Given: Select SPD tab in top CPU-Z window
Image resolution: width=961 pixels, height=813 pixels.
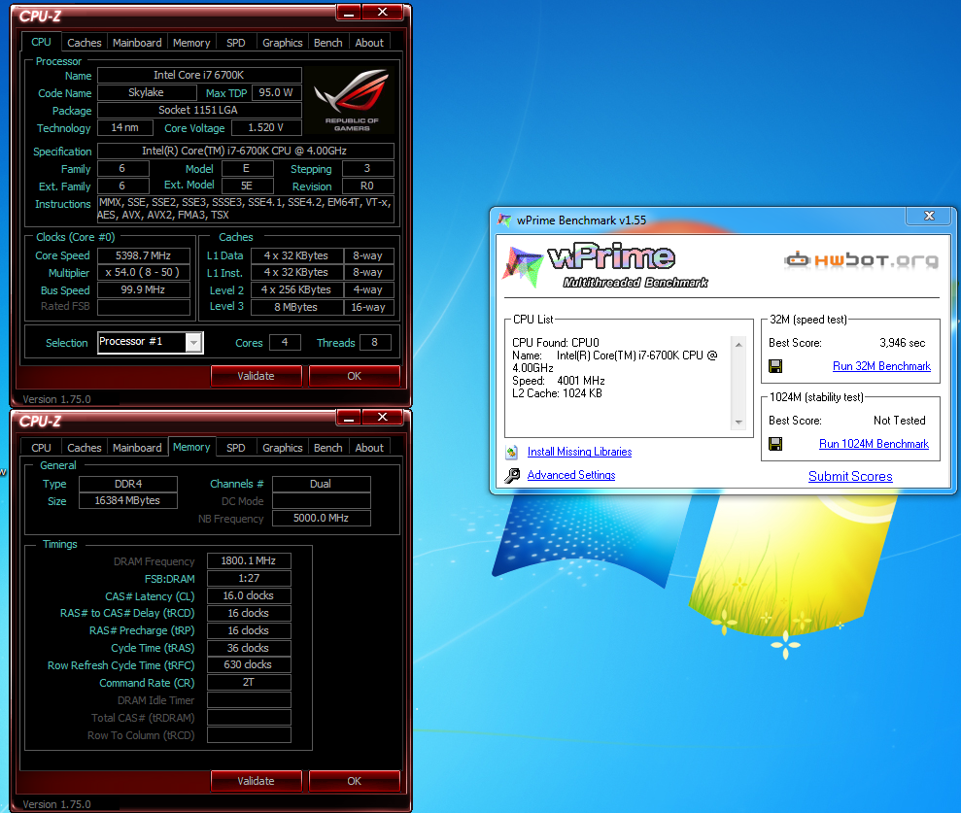Looking at the screenshot, I should 236,43.
